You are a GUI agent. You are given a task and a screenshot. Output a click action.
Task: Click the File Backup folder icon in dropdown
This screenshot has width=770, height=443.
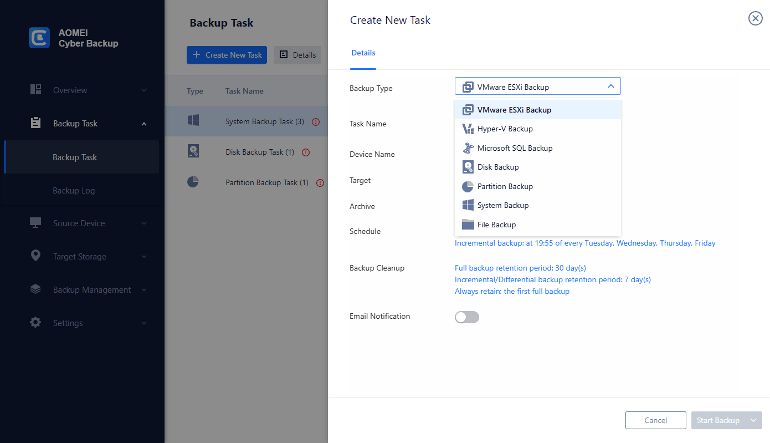(x=468, y=224)
